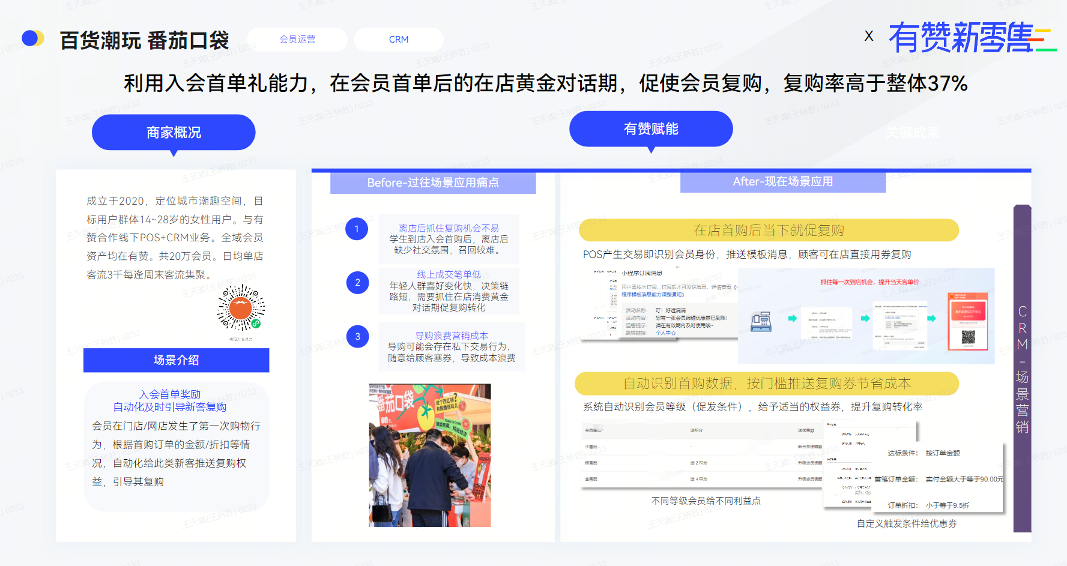
Task: Click the 自定义触发条件给优惠券 caption
Action: [x=907, y=523]
